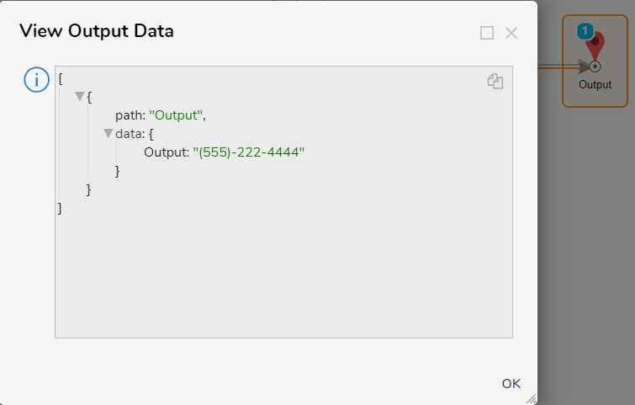The width and height of the screenshot is (635, 405).
Task: Click the teal badge showing 1
Action: (585, 31)
